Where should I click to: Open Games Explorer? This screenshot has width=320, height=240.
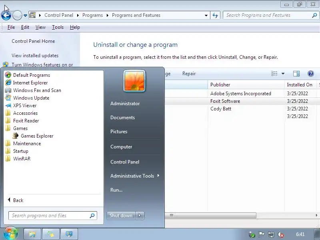pos(37,136)
